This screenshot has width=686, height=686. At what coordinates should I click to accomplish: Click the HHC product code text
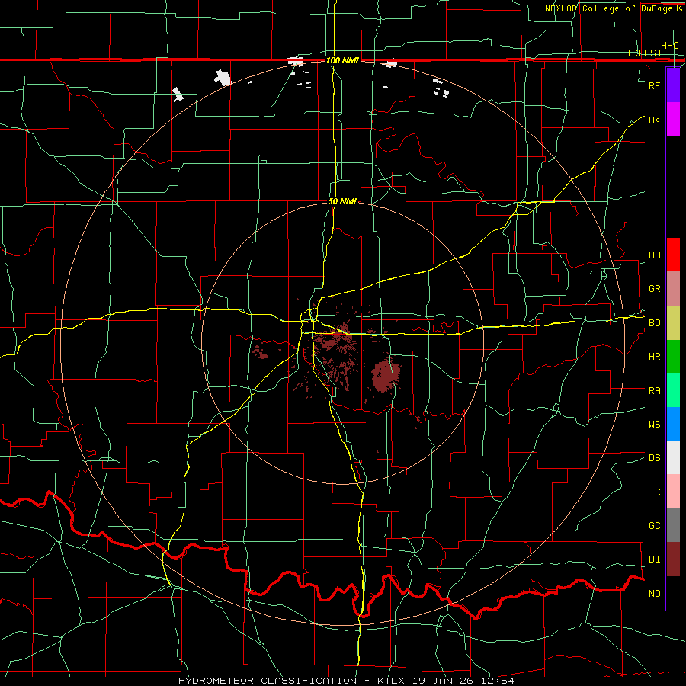(670, 46)
